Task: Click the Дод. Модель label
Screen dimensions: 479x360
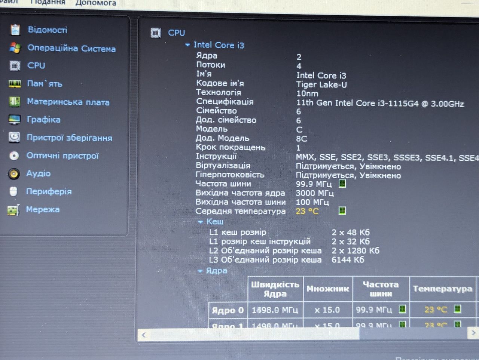Action: click(222, 138)
